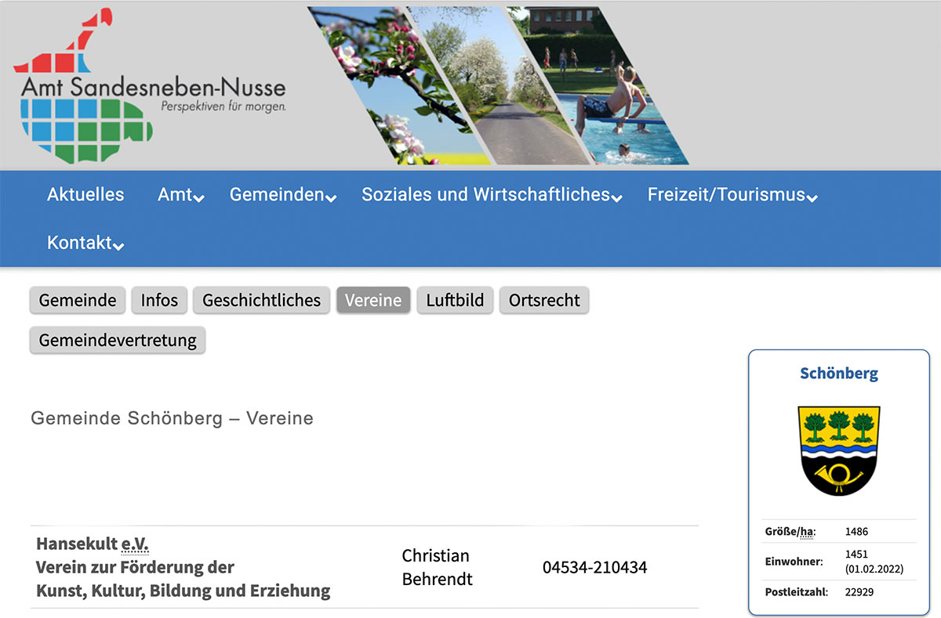Select the active Vereine tab

tap(373, 300)
